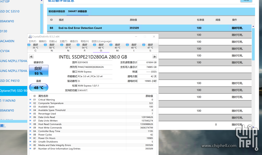This screenshot has height=155, width=262.
Task: Select drive O: status icon
Action: pyautogui.click(x=94, y=45)
